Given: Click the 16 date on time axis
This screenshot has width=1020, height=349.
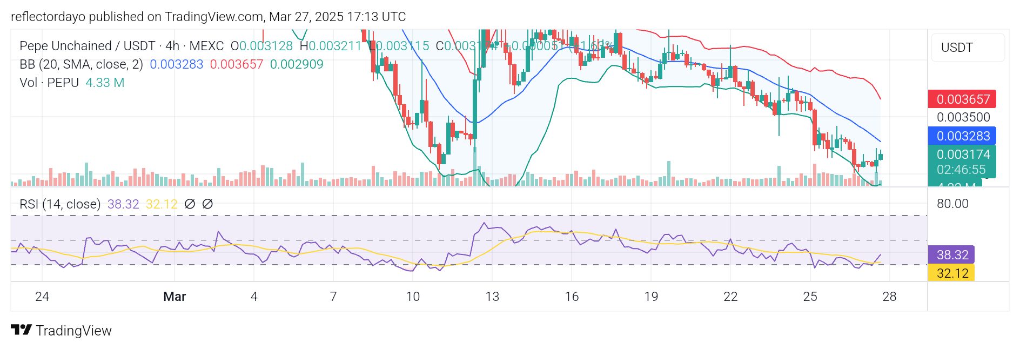Looking at the screenshot, I should pos(572,297).
